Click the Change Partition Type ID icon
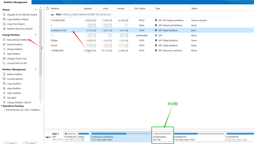The height and width of the screenshot is (144, 254). (4, 102)
